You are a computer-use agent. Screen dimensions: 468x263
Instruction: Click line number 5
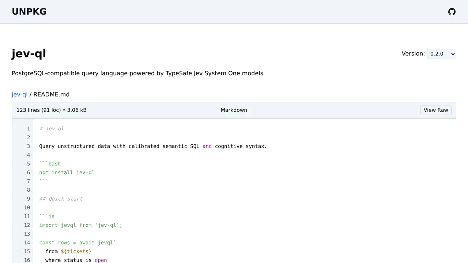point(28,164)
